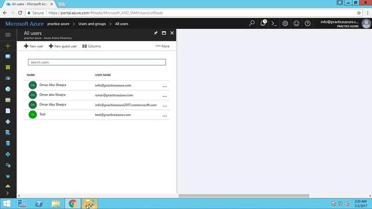The height and width of the screenshot is (209, 372).
Task: Open File Explorer in taskbar
Action: 56,204
